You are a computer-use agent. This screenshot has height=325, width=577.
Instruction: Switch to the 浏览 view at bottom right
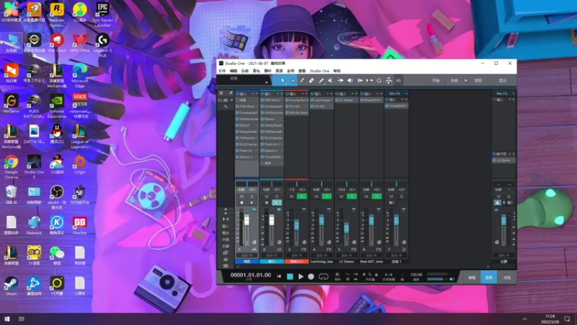507,277
